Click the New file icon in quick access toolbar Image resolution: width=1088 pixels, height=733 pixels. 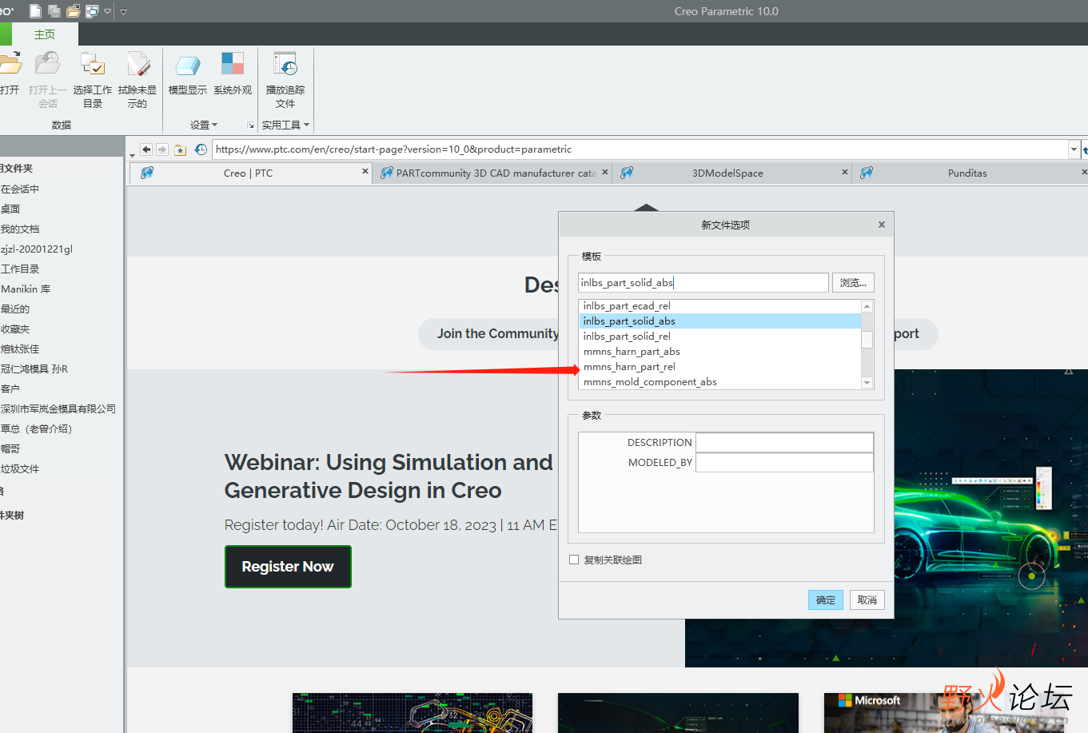click(x=35, y=11)
